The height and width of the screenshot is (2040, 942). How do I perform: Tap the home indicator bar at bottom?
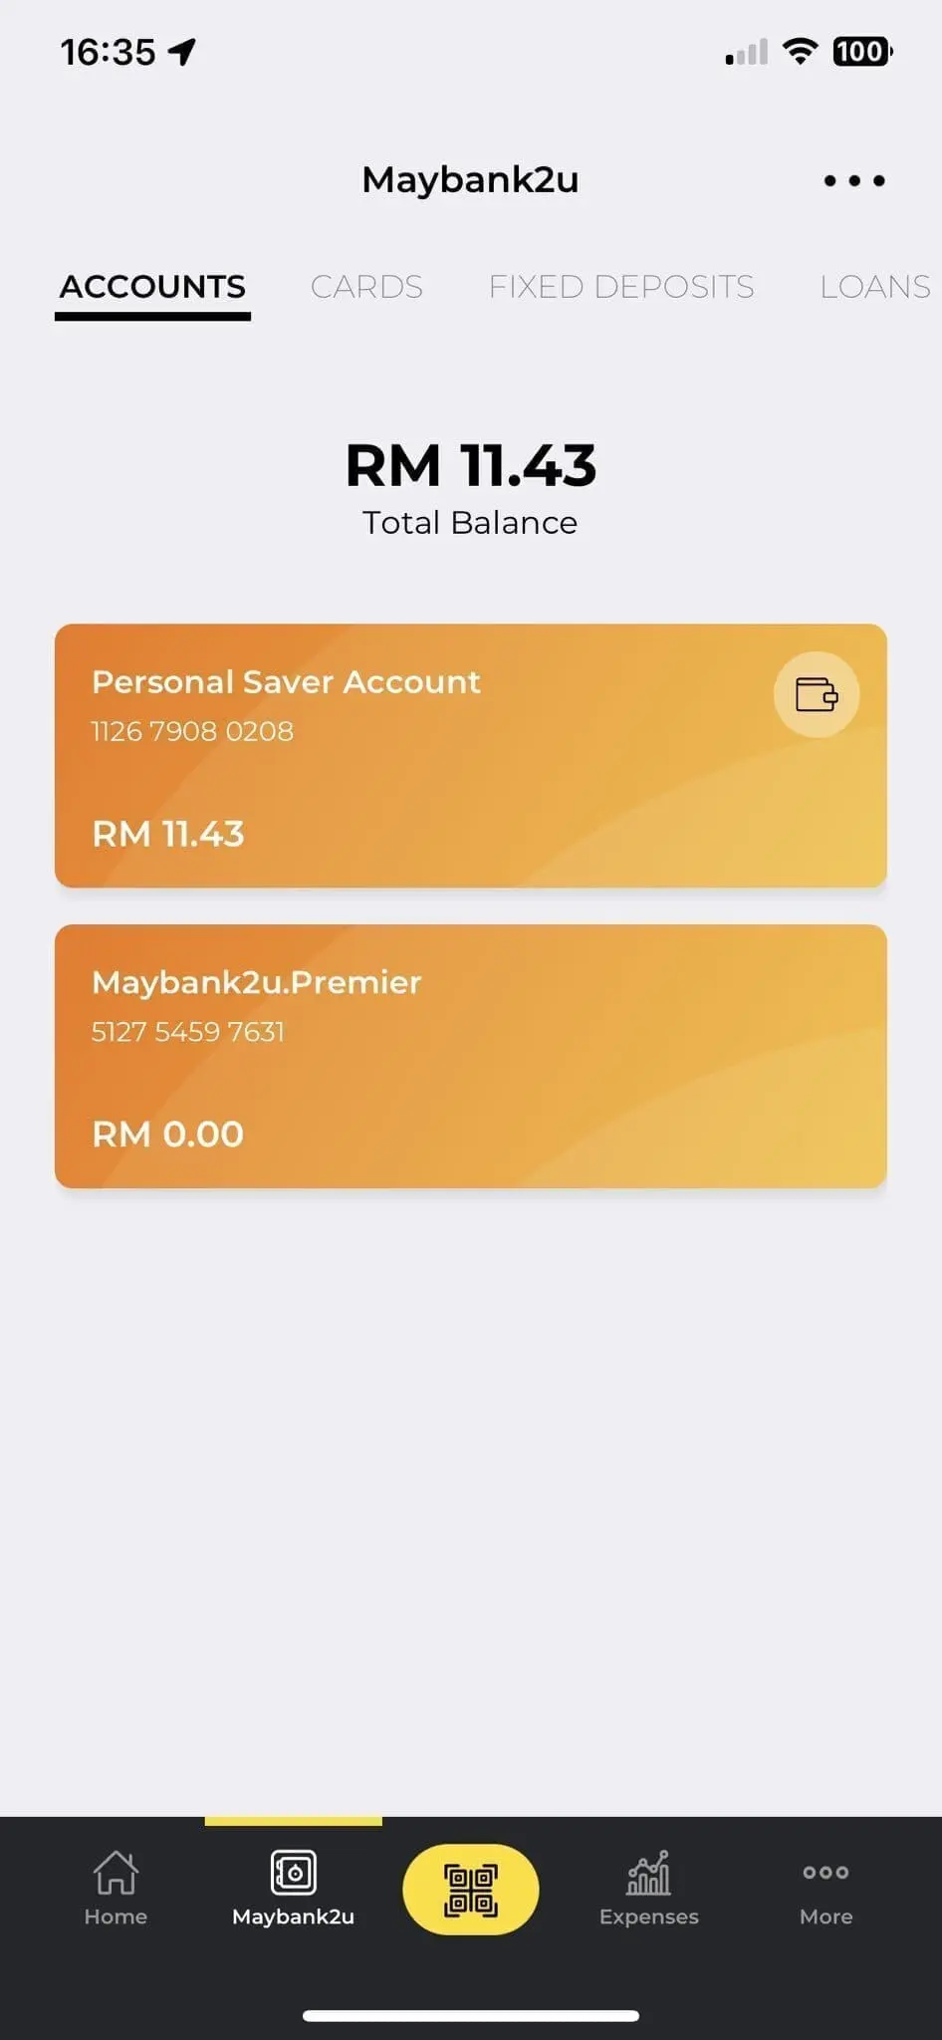point(470,2015)
